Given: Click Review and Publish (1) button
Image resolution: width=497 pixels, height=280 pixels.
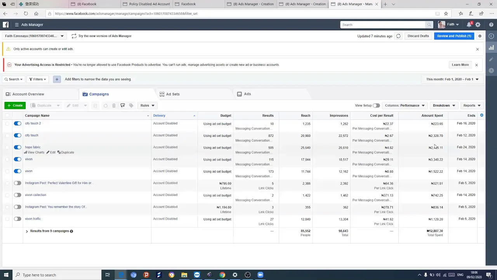Looking at the screenshot, I should click(454, 36).
